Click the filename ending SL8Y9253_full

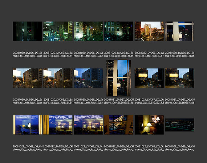[149, 101]
